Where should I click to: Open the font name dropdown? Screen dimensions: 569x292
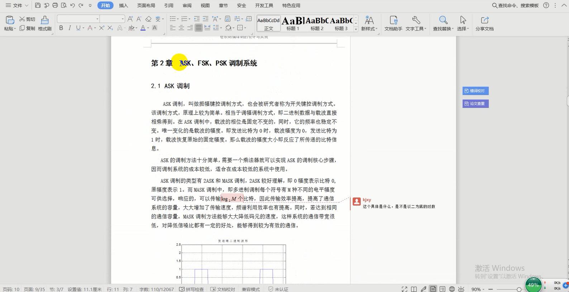[97, 19]
